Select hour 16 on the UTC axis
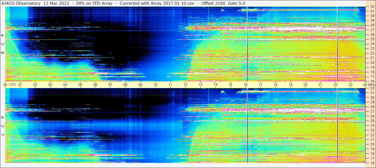 click(x=245, y=85)
